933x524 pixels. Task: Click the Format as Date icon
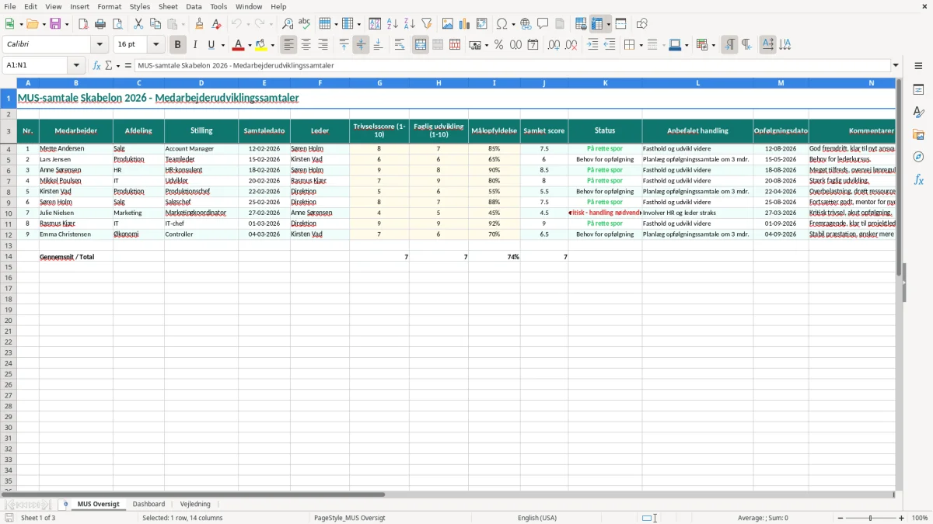coord(533,45)
